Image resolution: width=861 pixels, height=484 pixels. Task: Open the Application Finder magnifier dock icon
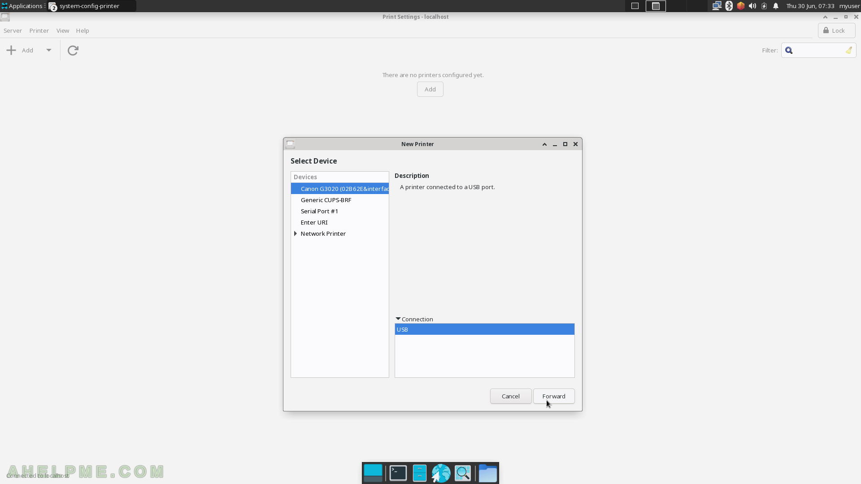(x=463, y=473)
